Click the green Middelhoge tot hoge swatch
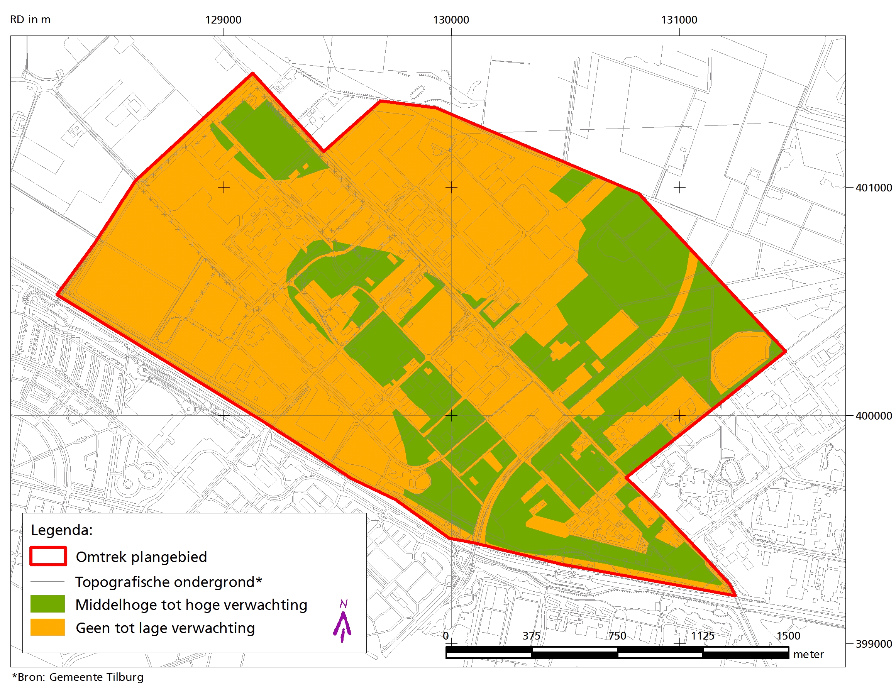The image size is (896, 699). pyautogui.click(x=47, y=604)
